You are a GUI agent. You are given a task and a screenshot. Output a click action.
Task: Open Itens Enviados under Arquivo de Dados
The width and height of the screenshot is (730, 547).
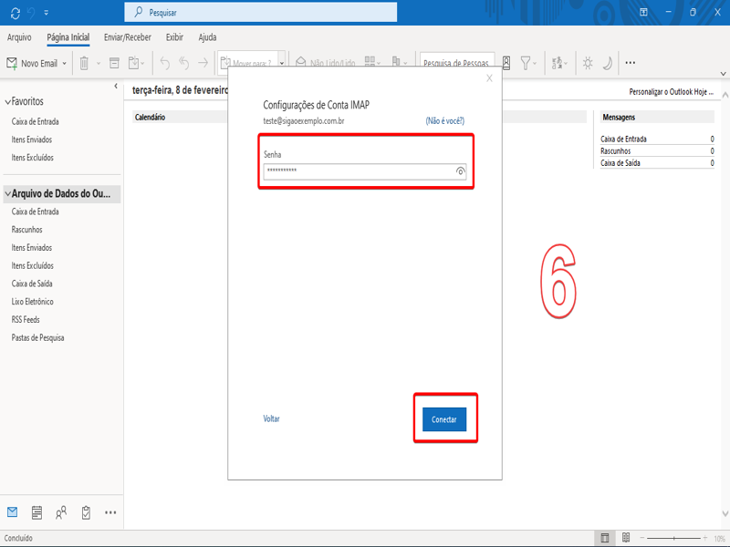click(x=32, y=248)
